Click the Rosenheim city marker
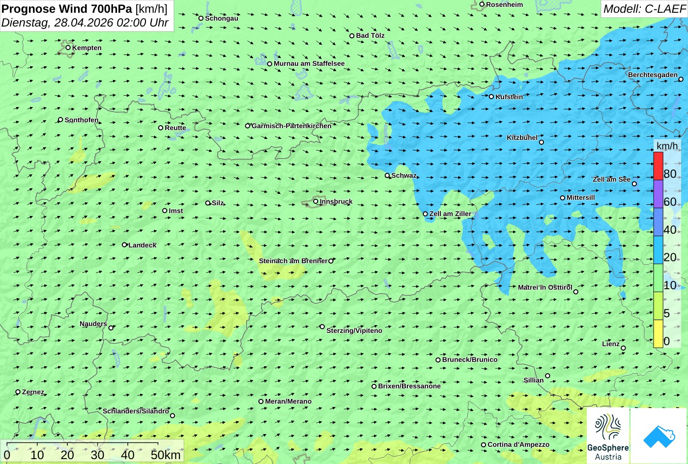Screen dimensions: 688x464 tap(482, 4)
